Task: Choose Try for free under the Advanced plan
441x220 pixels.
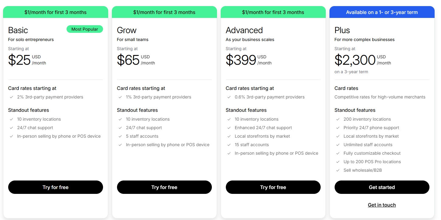Action: click(273, 187)
